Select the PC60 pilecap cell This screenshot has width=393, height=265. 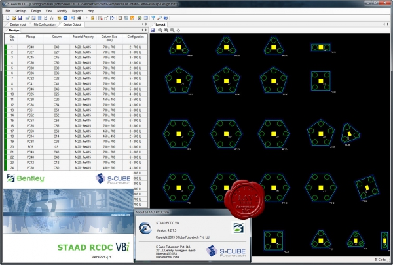click(30, 168)
